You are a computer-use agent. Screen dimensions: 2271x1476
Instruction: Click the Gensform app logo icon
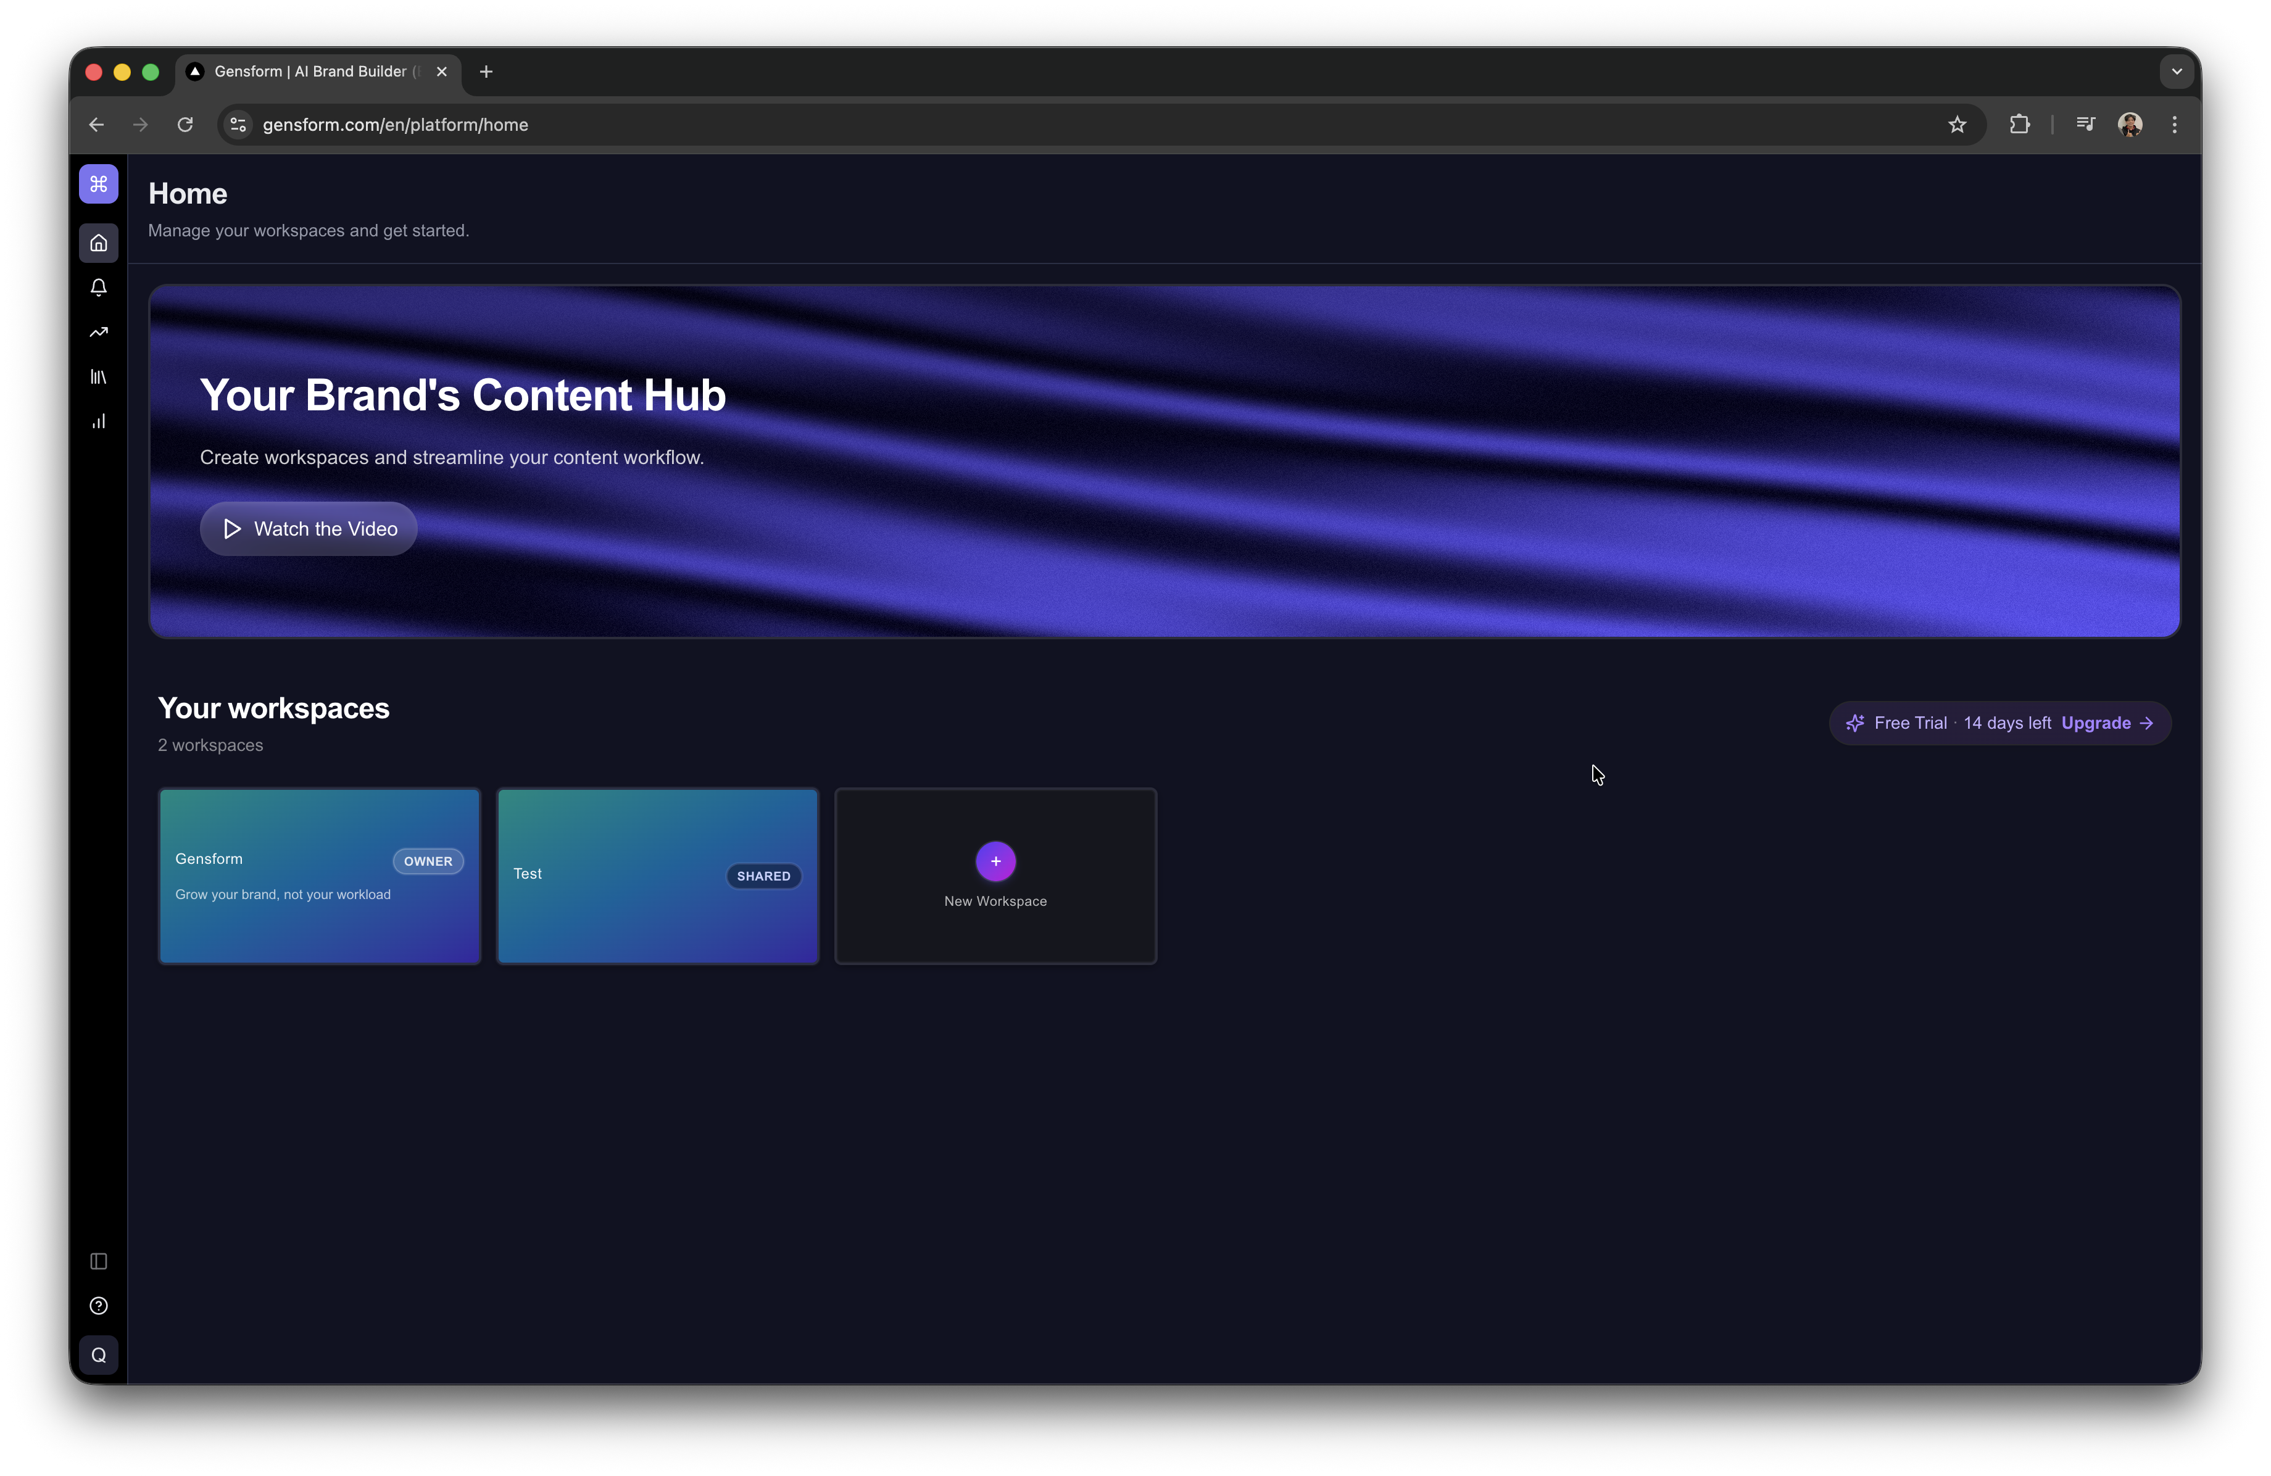[98, 184]
